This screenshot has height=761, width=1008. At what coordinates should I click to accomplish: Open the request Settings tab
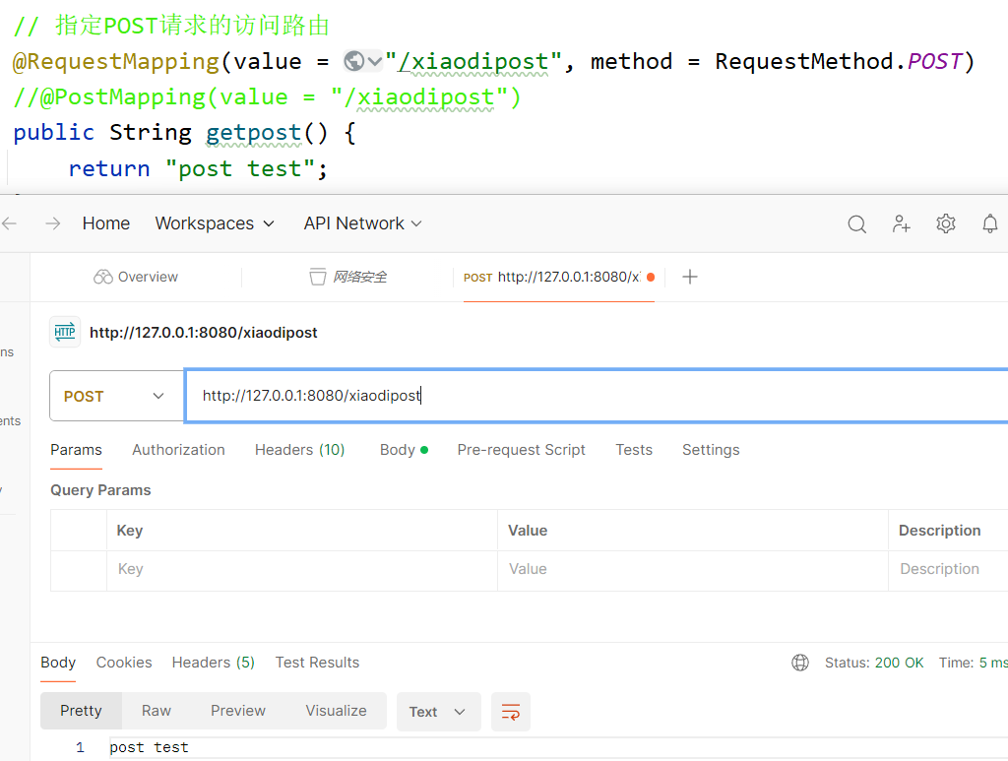tap(711, 450)
